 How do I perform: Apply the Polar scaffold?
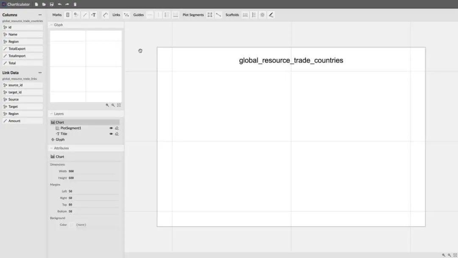click(x=263, y=15)
